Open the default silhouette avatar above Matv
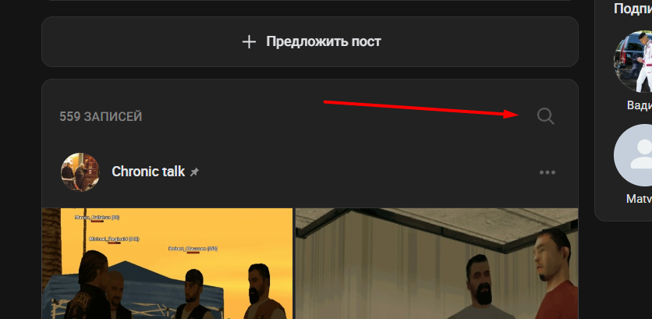The height and width of the screenshot is (319, 652). 633,155
